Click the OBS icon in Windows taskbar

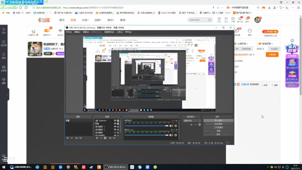[116, 167]
